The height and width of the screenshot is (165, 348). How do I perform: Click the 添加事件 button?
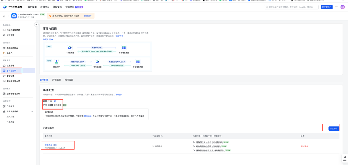[x=334, y=129]
